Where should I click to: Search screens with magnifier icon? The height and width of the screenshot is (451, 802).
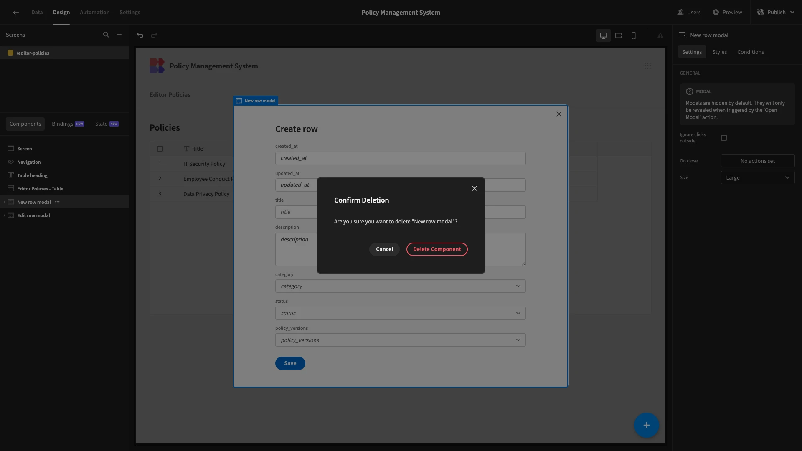106,35
